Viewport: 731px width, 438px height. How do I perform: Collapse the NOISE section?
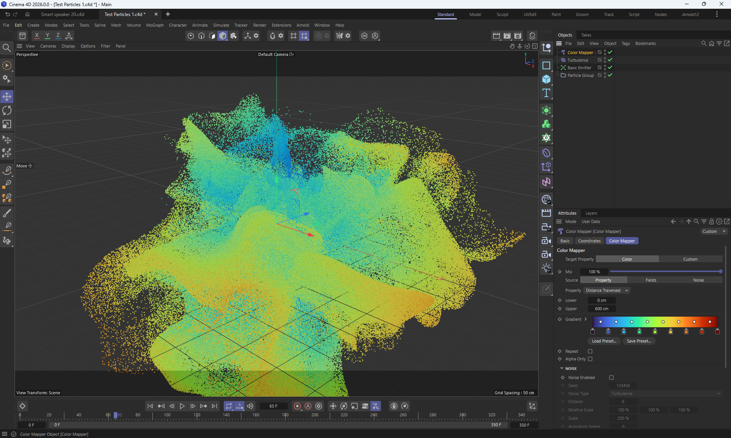pyautogui.click(x=562, y=368)
